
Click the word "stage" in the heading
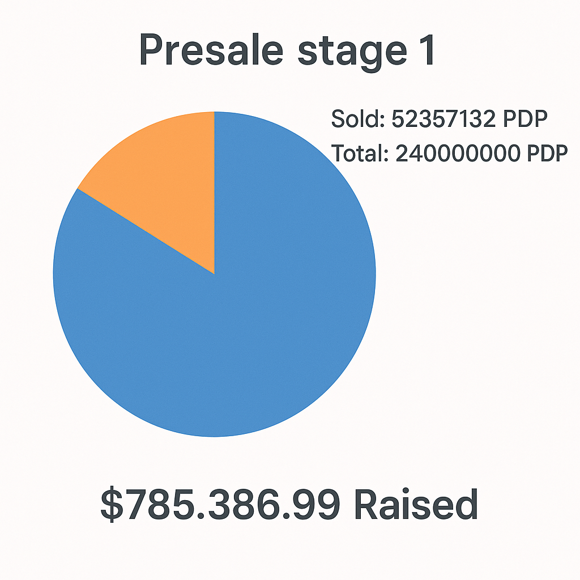point(346,52)
